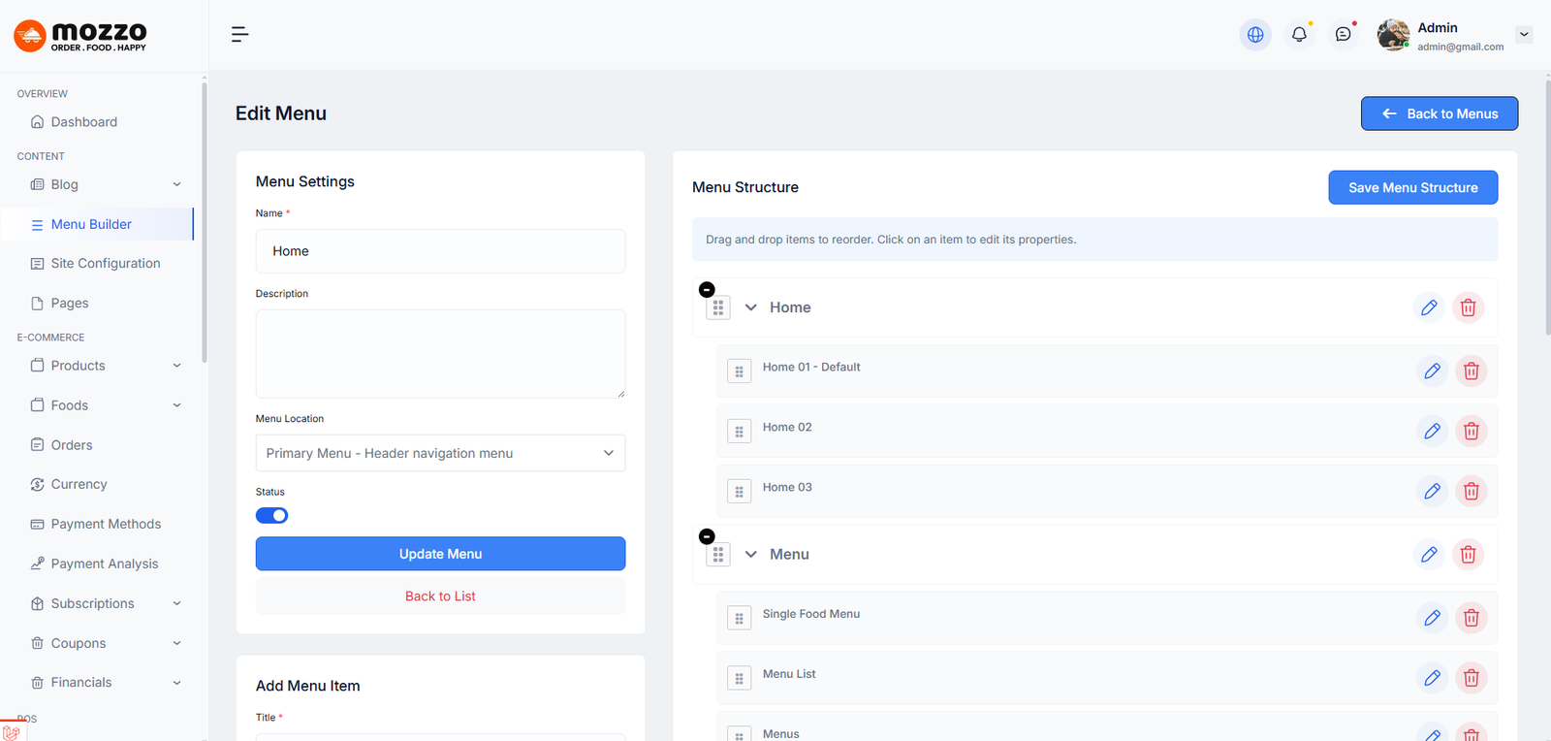Open the chat messages icon
Screen dimensions: 1551x741
1343,35
